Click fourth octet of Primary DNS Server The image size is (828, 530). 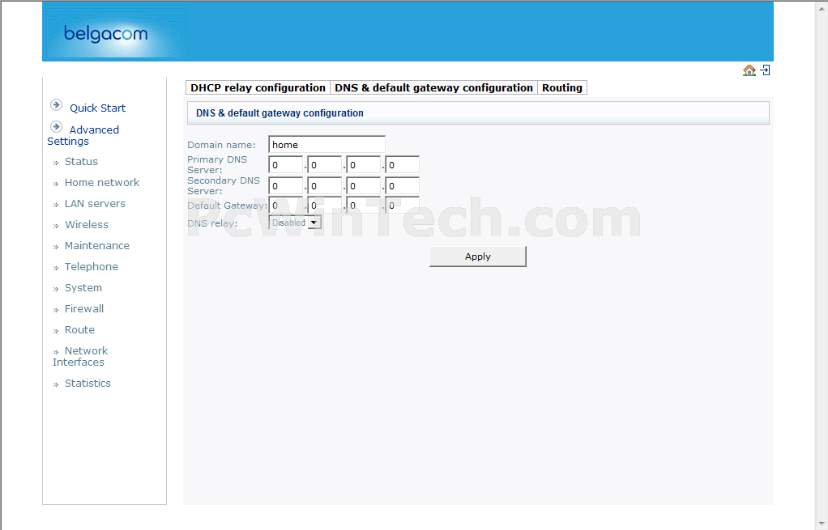(x=403, y=165)
